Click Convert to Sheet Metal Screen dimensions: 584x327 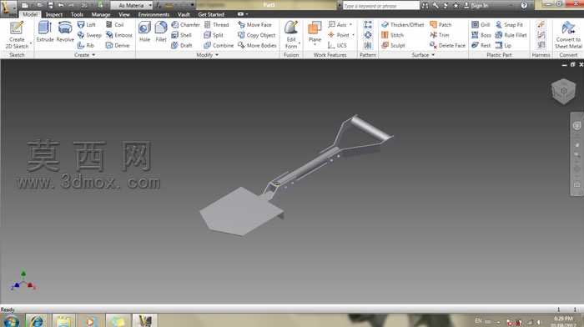coord(568,35)
